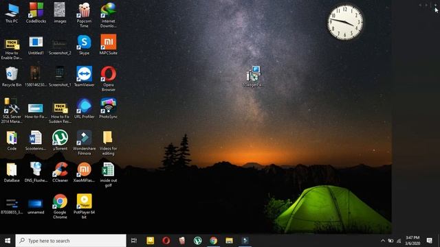440x247 pixels.
Task: Select the inside out golf Excel file
Action: pyautogui.click(x=109, y=175)
